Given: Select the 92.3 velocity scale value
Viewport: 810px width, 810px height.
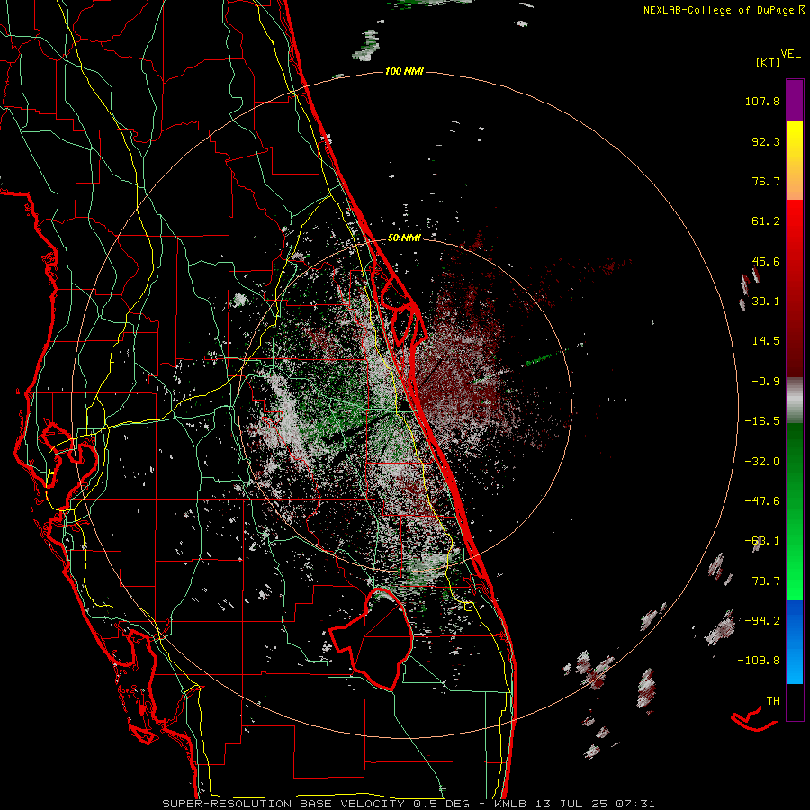Looking at the screenshot, I should 766,141.
